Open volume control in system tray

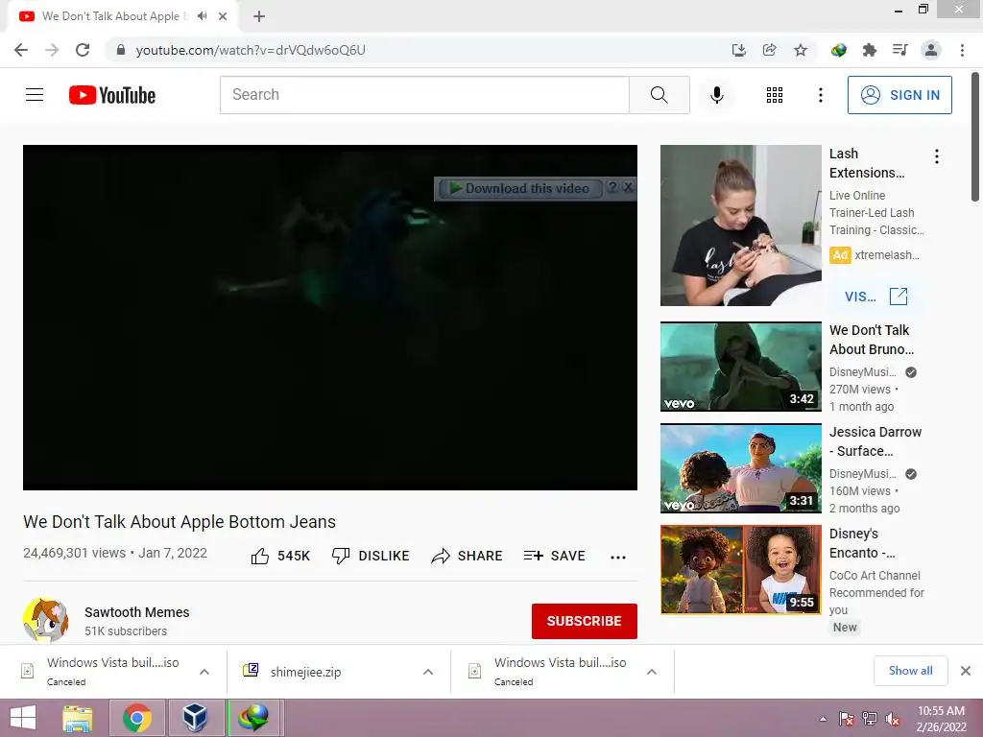point(892,719)
